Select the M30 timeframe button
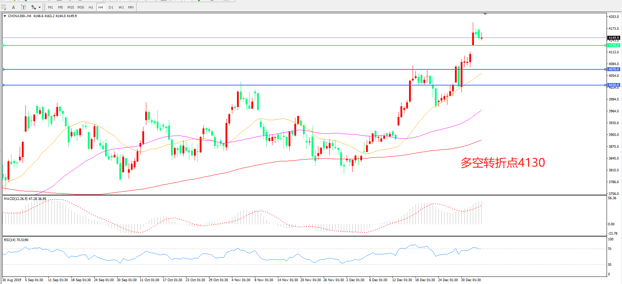 point(81,7)
